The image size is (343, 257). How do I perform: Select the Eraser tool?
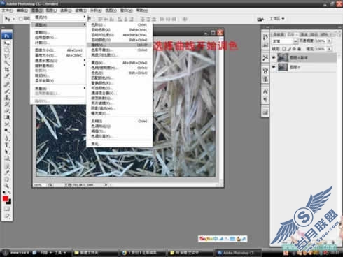click(x=7, y=110)
